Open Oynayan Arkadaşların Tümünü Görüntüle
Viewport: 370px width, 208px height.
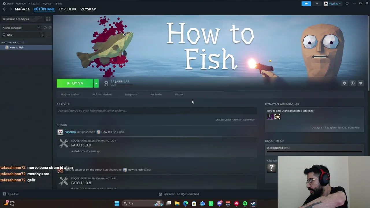tap(335, 128)
